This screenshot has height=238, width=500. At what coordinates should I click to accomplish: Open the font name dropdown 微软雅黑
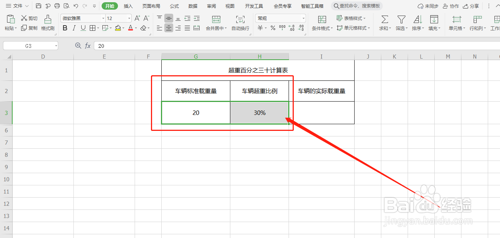[103, 18]
